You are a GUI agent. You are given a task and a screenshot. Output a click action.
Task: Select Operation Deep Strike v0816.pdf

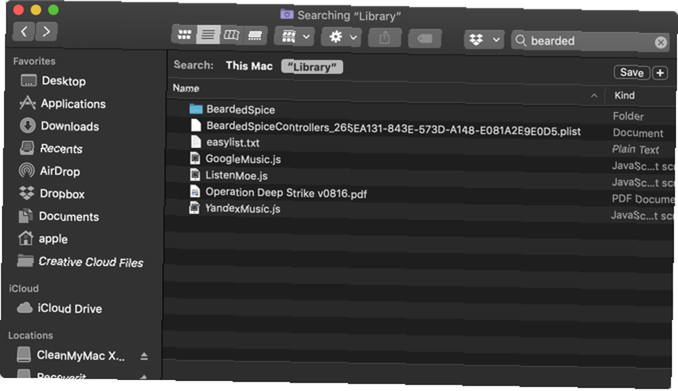[x=286, y=193]
